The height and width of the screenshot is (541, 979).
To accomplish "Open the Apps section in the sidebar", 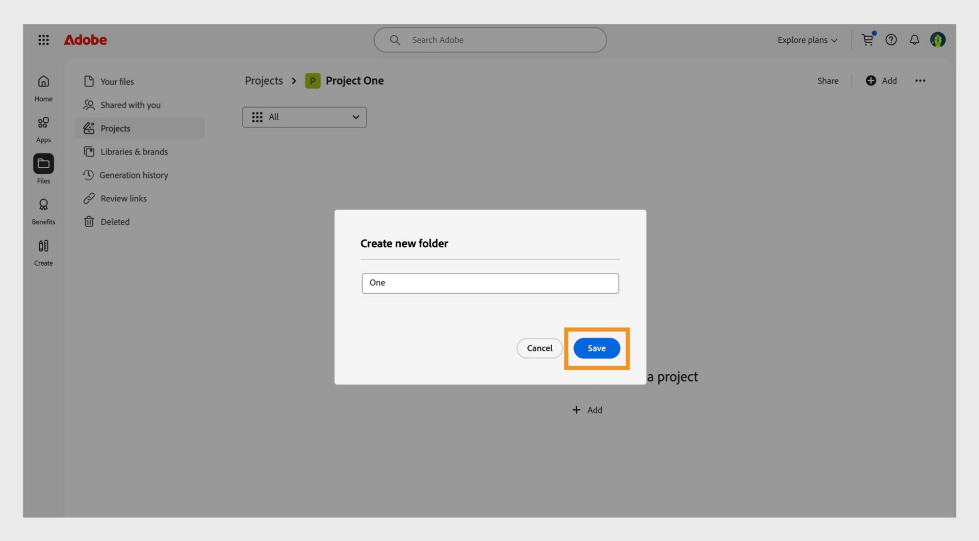I will tap(43, 128).
